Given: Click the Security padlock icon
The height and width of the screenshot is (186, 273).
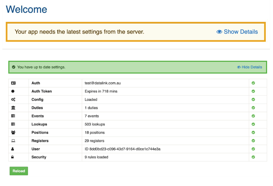Looking at the screenshot, I should tap(13, 157).
